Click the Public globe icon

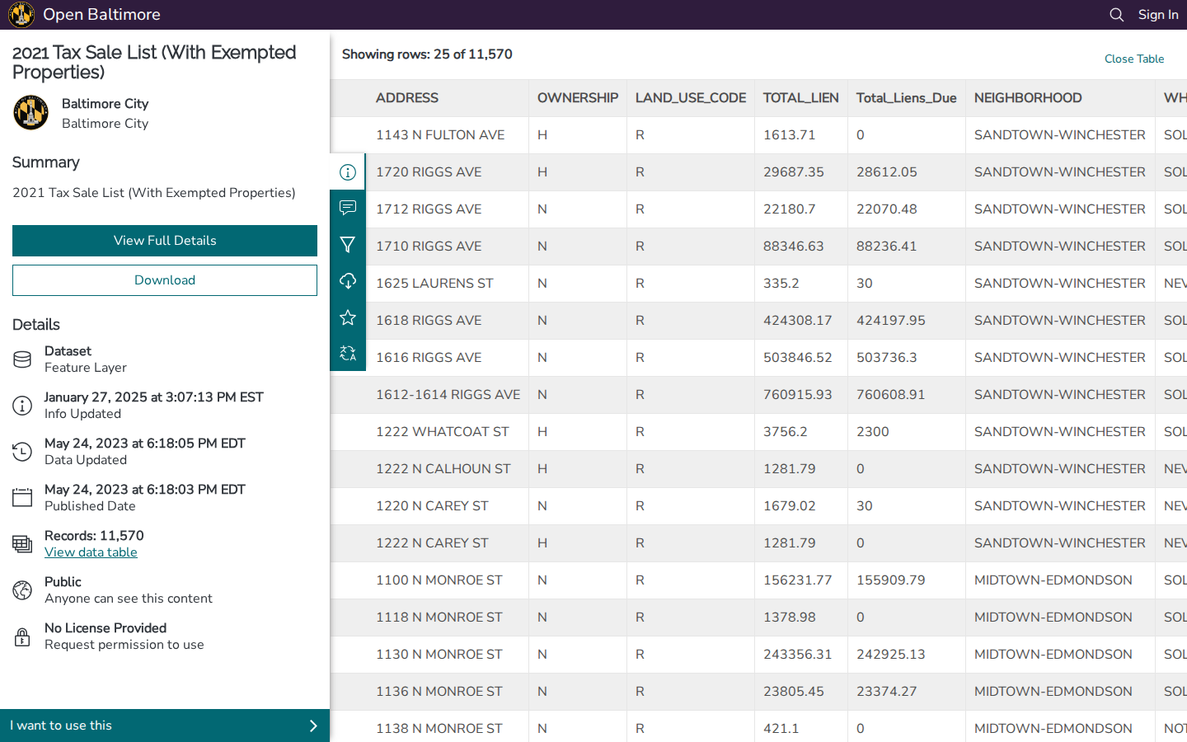(22, 590)
